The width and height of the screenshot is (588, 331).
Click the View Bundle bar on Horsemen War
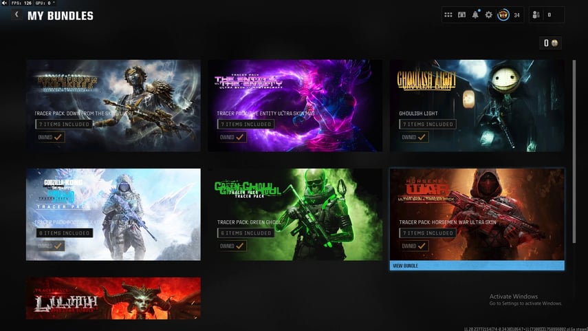(477, 266)
